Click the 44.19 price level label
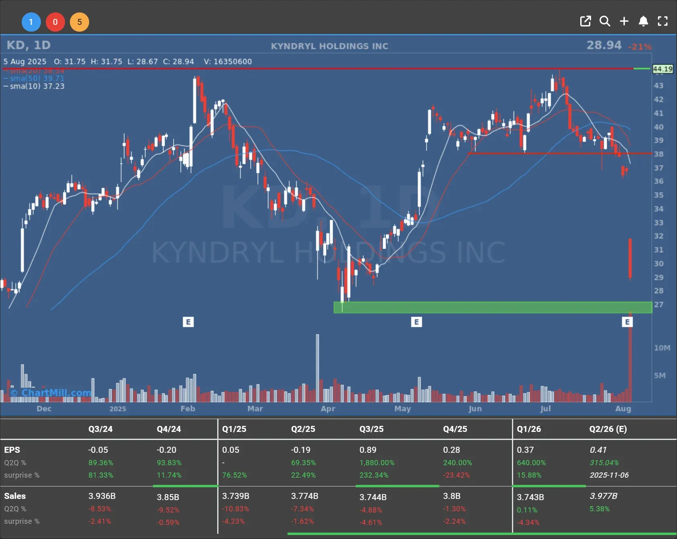Viewport: 677px width, 539px height. coord(663,69)
